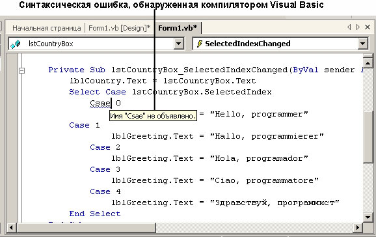Click the Case 1 line
Viewport: 376px width, 237px height.
85,125
